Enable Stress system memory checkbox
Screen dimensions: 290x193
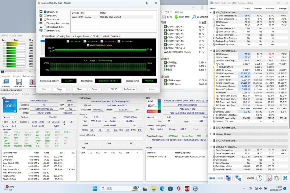45,23
